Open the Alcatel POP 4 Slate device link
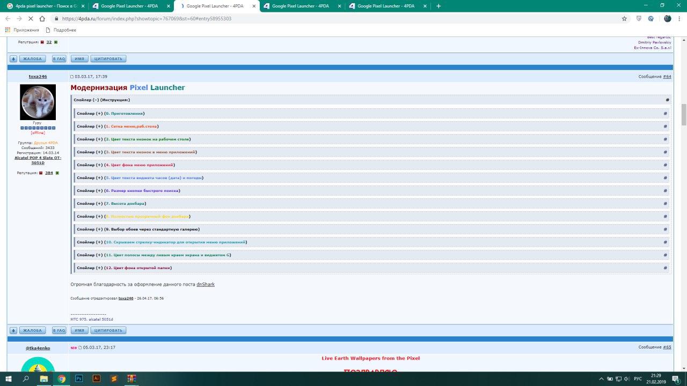The image size is (687, 386). click(38, 160)
